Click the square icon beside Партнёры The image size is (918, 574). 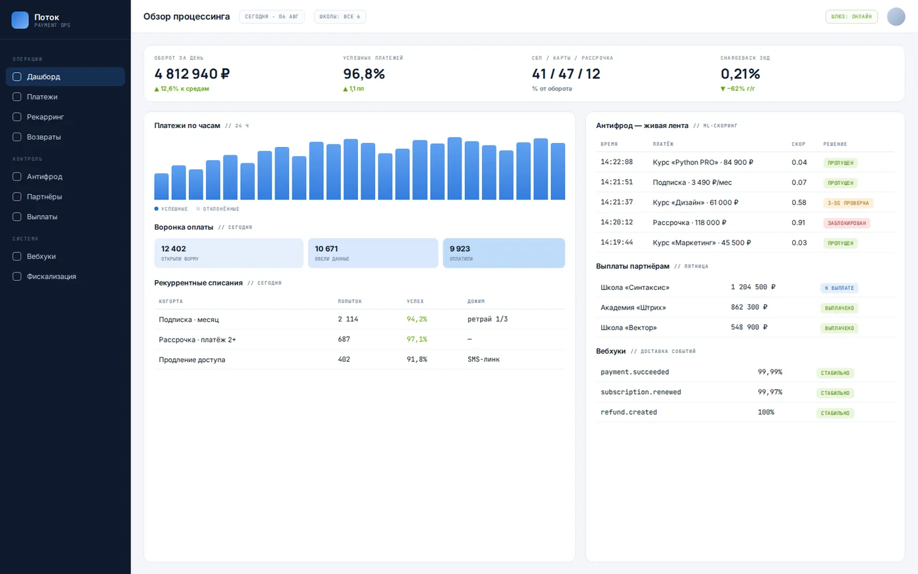[x=17, y=197]
